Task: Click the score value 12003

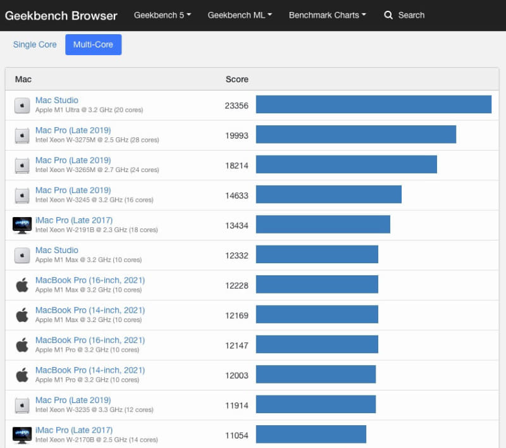Action: (237, 376)
